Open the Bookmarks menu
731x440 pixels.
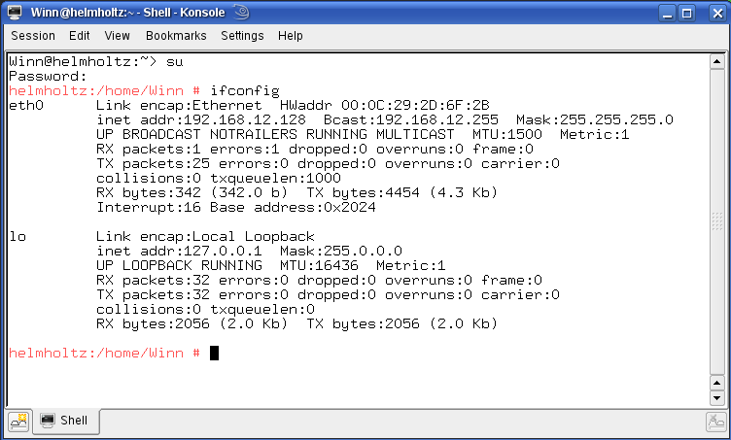coord(176,36)
